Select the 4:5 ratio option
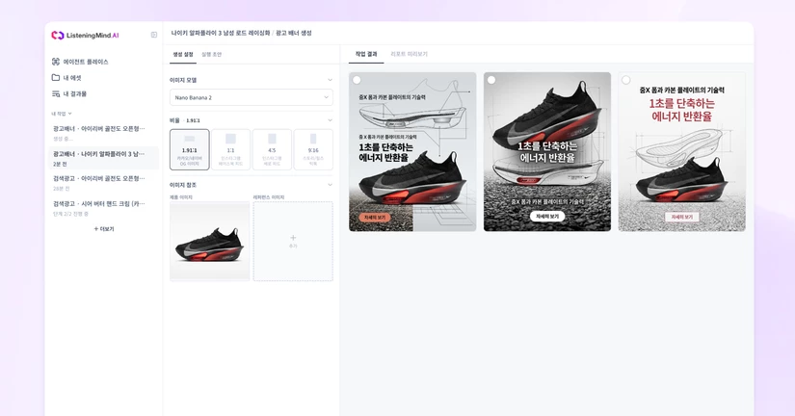Screen dimensions: 795x416 pyautogui.click(x=272, y=149)
